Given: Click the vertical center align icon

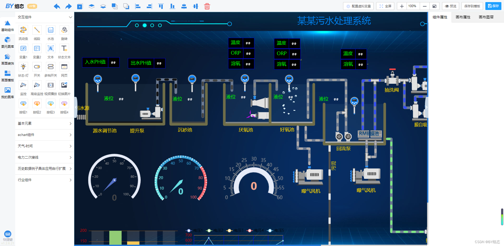Looking at the screenshot, I should click(184, 6).
